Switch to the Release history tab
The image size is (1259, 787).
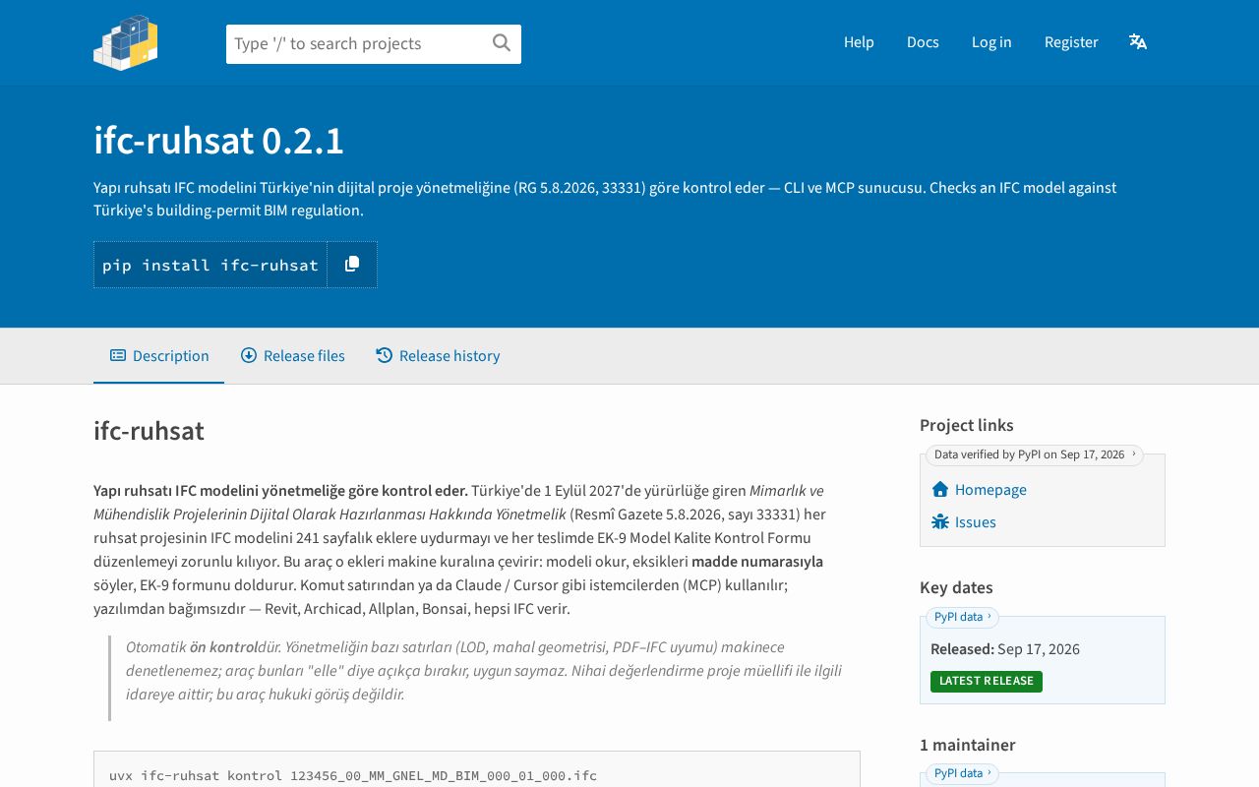438,355
